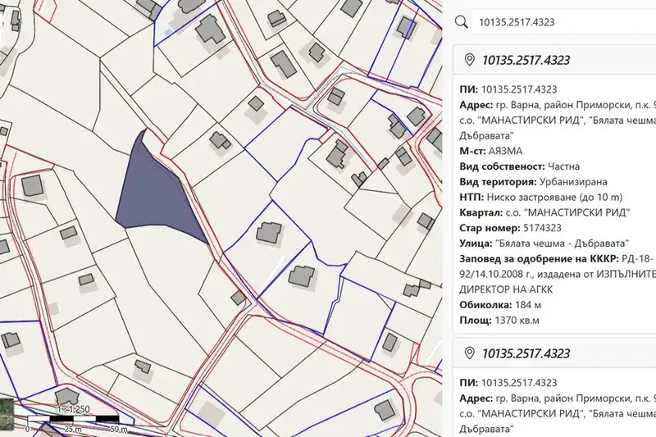This screenshot has height=437, width=656.
Task: Click the location pin in the first result card
Action: tap(469, 60)
